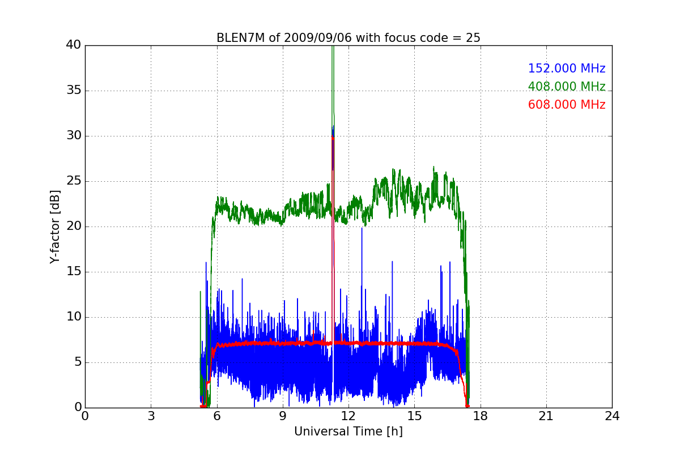
Task: Click x-axis tick label '21'
Action: [x=546, y=416]
